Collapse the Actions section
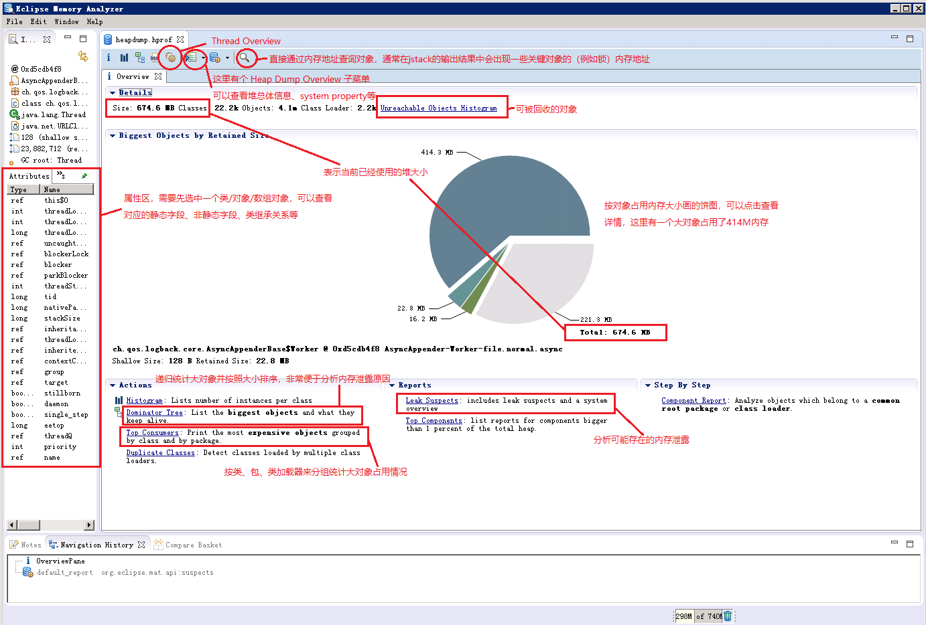926x625 pixels. (x=113, y=385)
